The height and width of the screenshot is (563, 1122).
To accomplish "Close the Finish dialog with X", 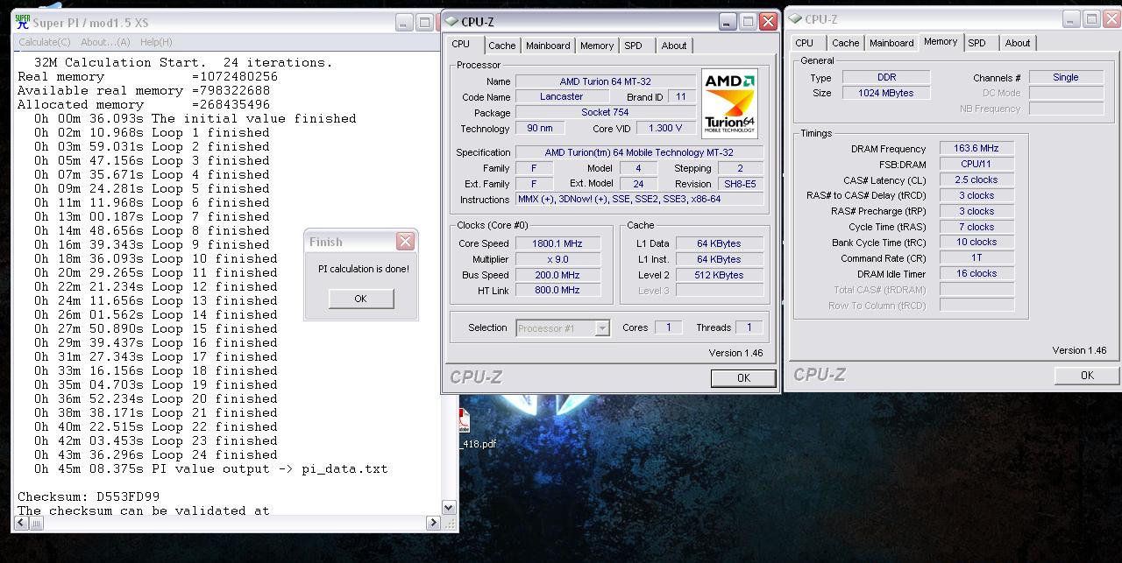I will tap(405, 241).
